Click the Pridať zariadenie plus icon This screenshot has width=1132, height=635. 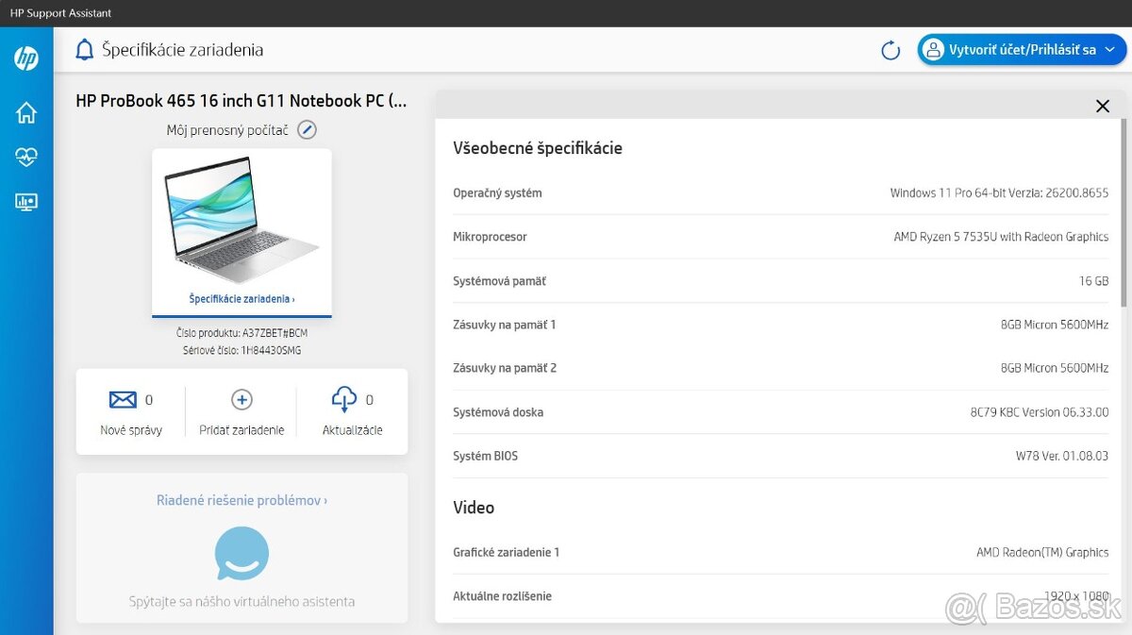(x=241, y=400)
